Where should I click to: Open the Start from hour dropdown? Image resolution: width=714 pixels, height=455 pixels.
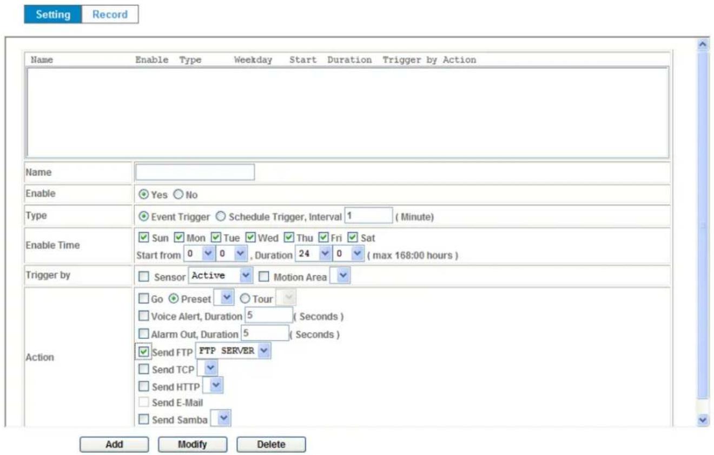click(x=199, y=254)
